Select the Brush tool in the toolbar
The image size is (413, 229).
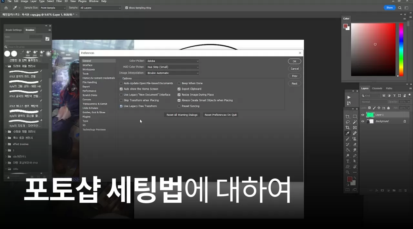(x=348, y=138)
